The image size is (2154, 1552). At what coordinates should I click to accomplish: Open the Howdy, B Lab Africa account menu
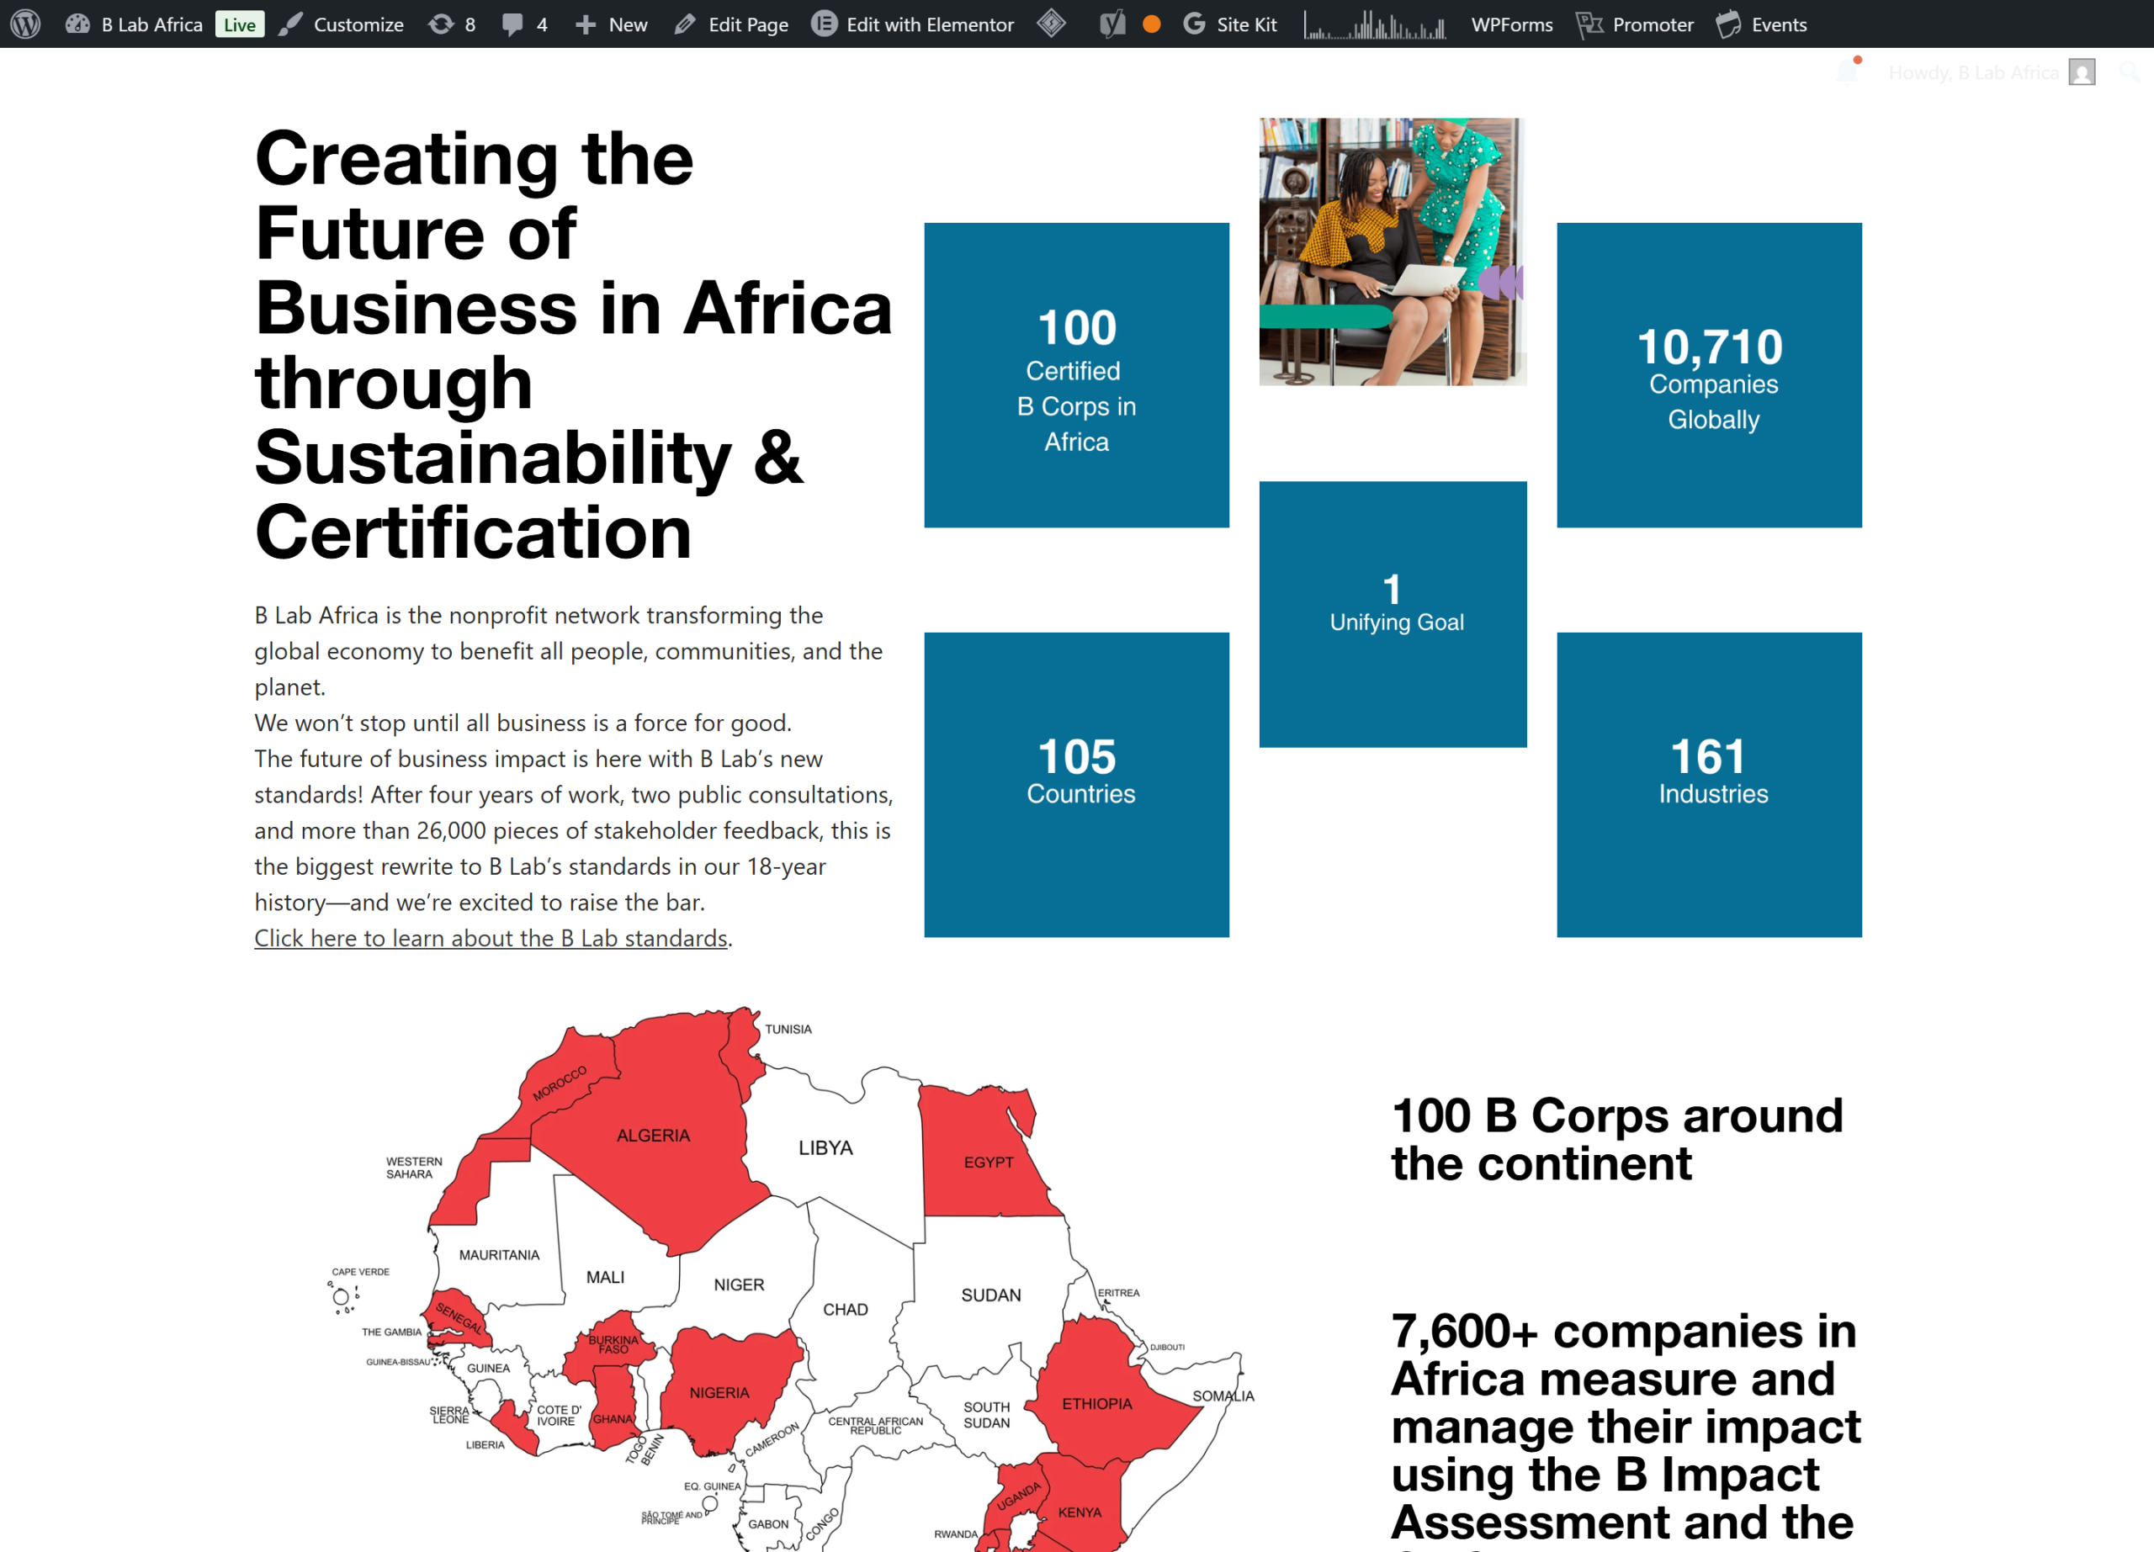(x=1992, y=72)
